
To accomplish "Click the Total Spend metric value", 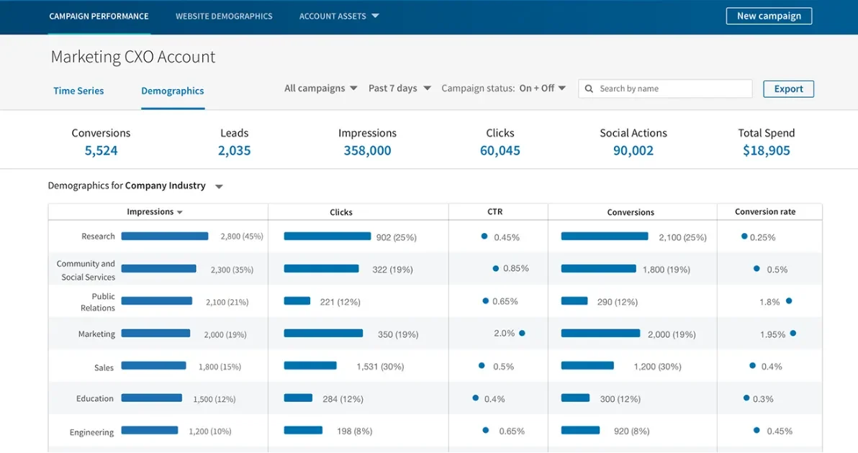I will click(x=767, y=150).
